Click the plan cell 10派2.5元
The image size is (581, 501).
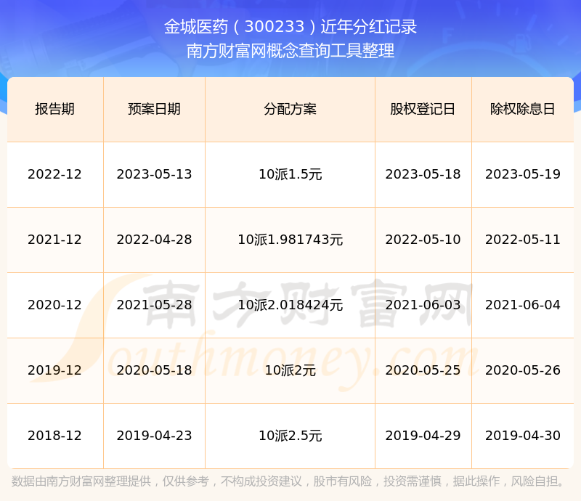290,436
